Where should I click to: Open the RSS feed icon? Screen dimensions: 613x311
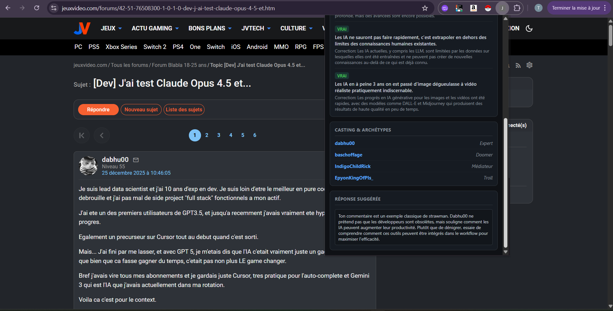coord(518,65)
